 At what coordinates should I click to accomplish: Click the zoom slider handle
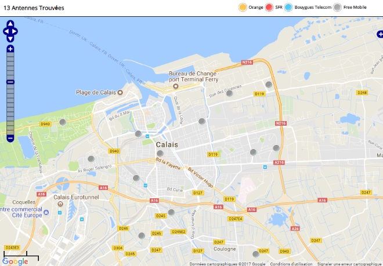pyautogui.click(x=10, y=82)
